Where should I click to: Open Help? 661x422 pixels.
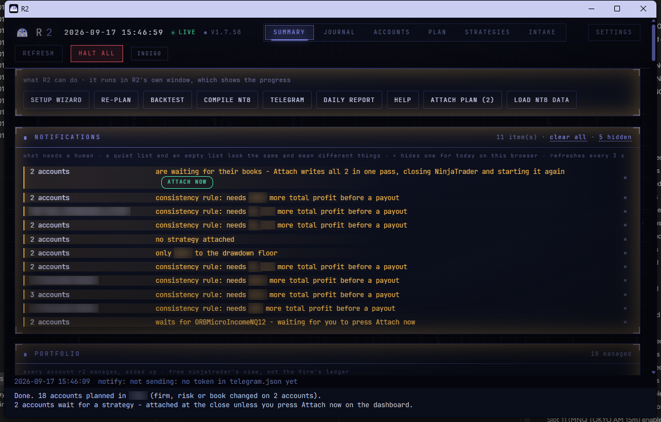click(403, 100)
